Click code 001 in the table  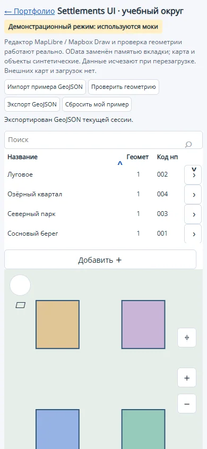(x=162, y=234)
